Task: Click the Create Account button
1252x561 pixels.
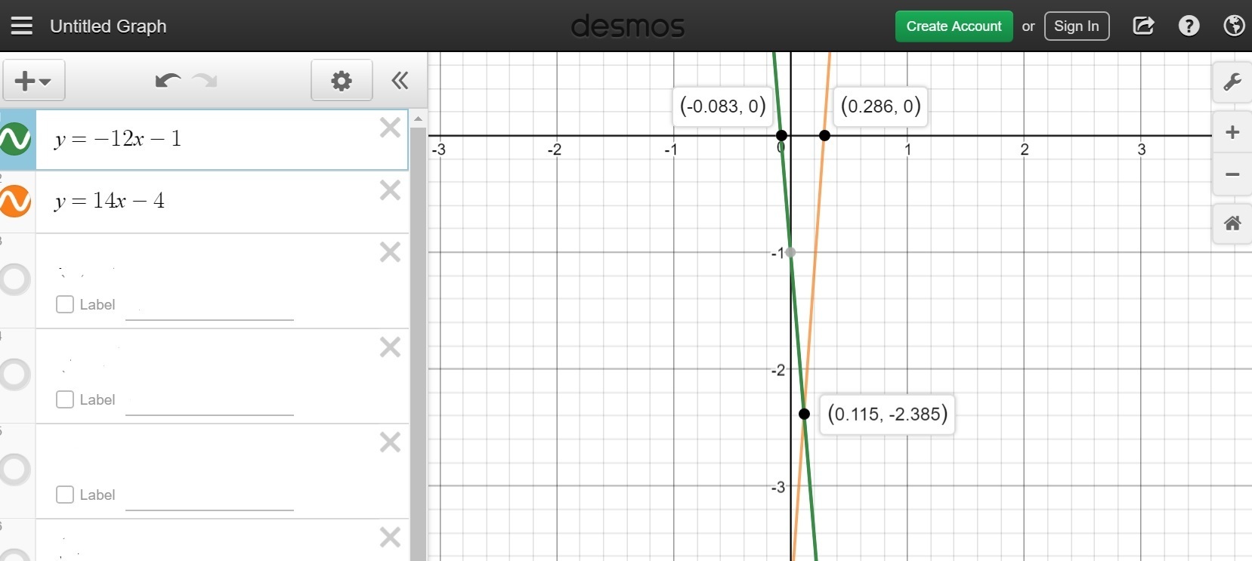Action: [x=954, y=26]
